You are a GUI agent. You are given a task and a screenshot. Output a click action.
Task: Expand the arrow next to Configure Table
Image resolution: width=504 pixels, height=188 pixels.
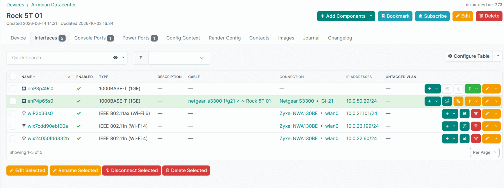coord(498,56)
